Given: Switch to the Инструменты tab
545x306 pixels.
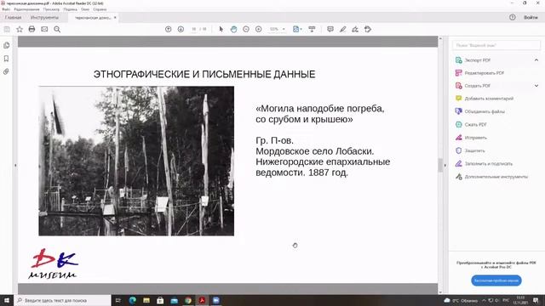Looking at the screenshot, I should [x=44, y=17].
